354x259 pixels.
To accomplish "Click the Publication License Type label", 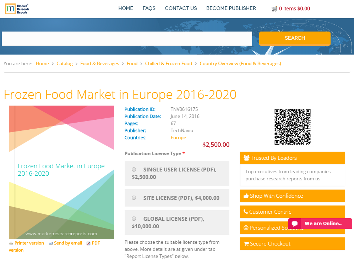I will pos(153,154).
